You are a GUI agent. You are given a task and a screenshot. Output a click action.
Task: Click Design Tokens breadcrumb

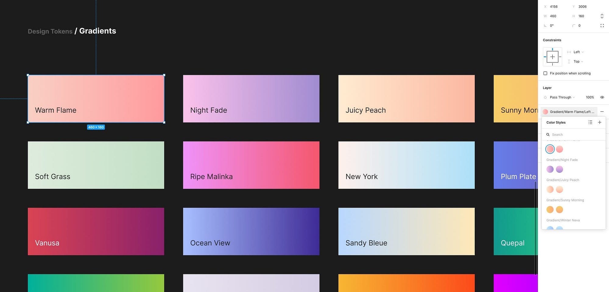point(50,31)
